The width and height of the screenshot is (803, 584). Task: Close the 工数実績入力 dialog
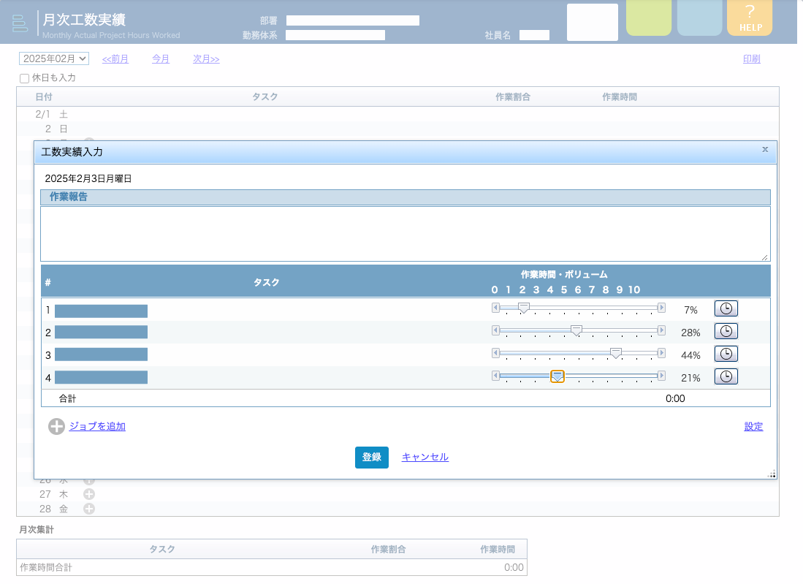coord(765,149)
